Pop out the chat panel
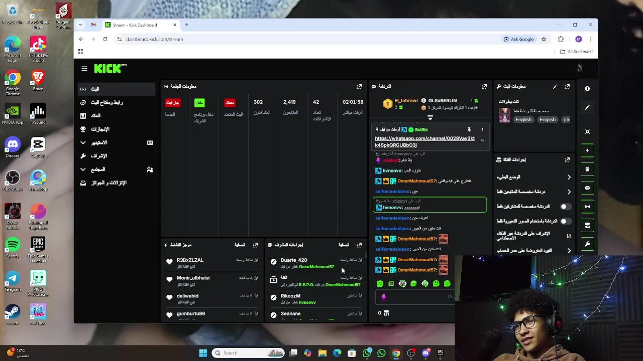This screenshot has width=643, height=361. (484, 87)
